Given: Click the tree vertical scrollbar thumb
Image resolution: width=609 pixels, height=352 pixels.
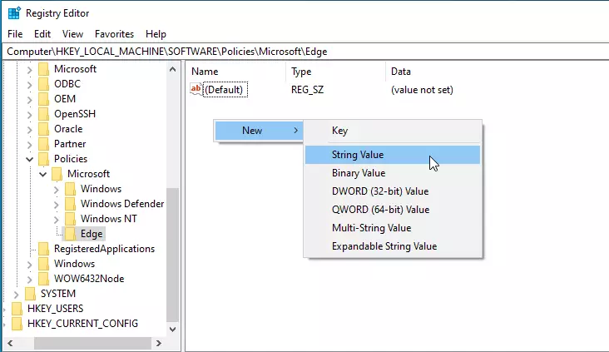Looking at the screenshot, I should [x=173, y=255].
